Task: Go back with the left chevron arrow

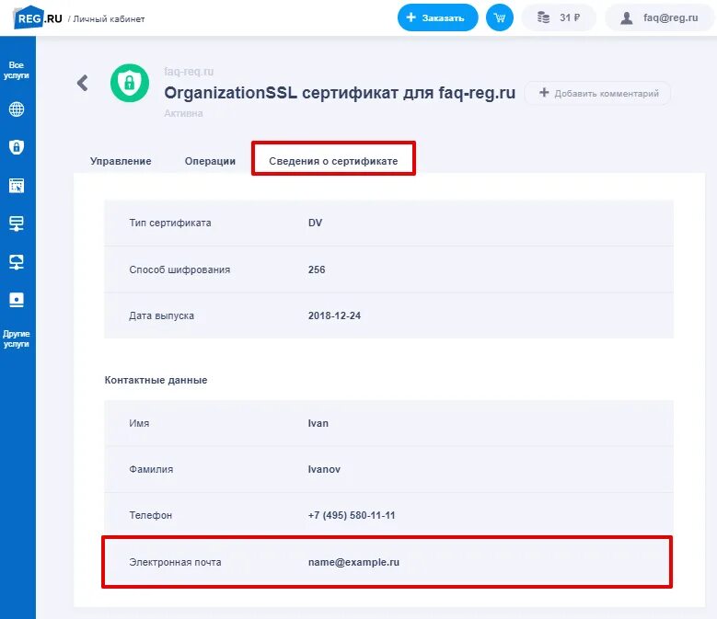Action: click(x=82, y=83)
